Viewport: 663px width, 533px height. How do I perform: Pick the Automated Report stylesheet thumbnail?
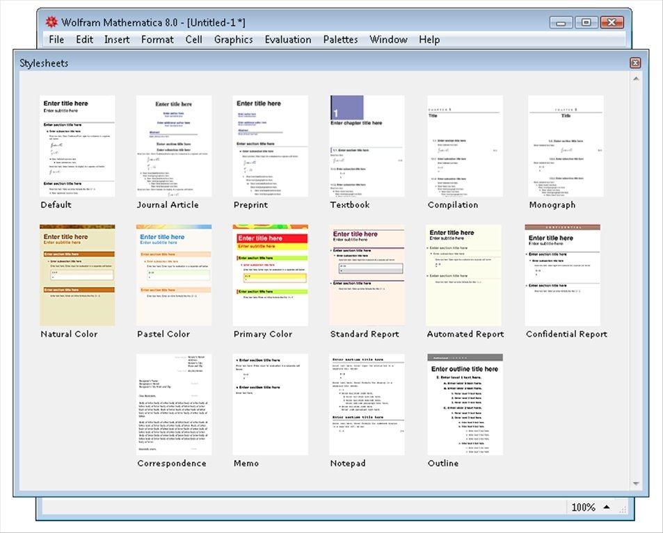[x=463, y=275]
